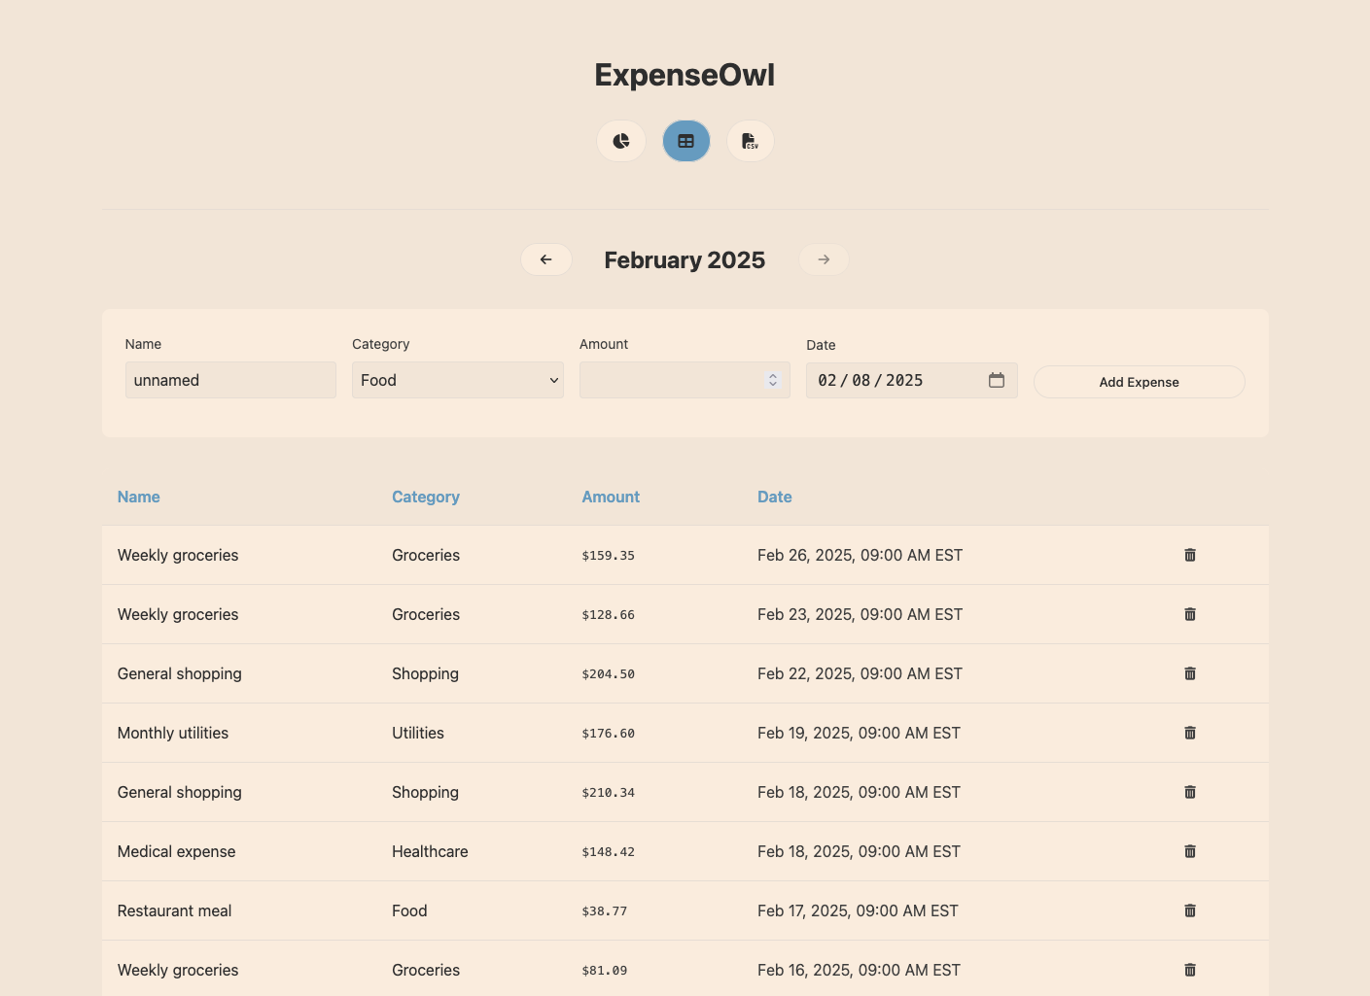1370x996 pixels.
Task: Click the Add Expense button
Action: (x=1140, y=382)
